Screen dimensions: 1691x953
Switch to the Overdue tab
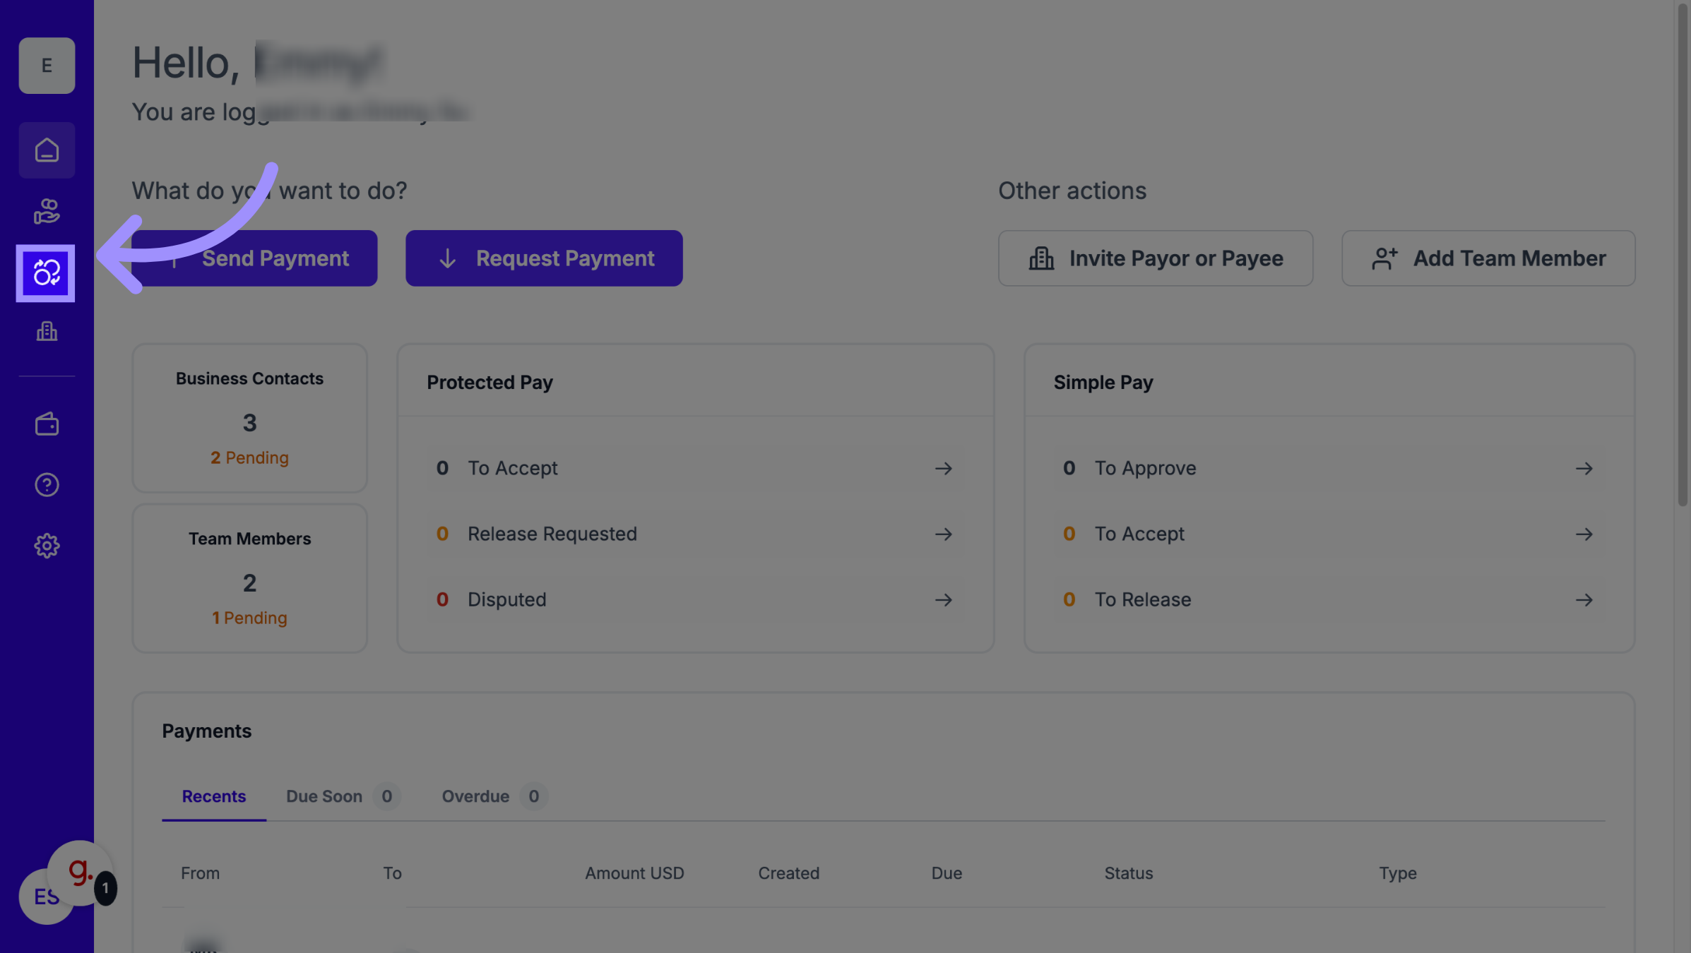click(475, 796)
